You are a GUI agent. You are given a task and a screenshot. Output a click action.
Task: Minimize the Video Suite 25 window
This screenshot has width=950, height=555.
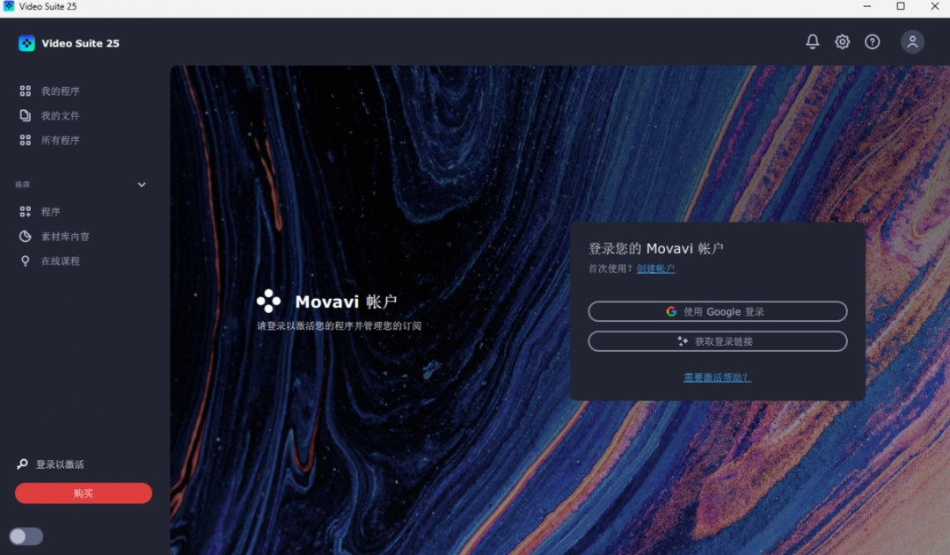[867, 6]
